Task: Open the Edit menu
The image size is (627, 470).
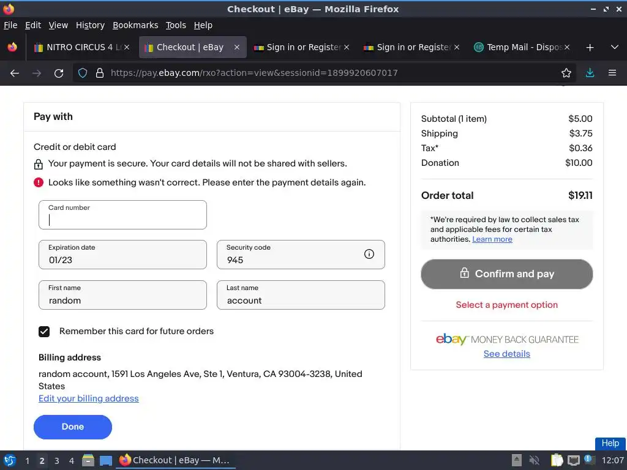Action: (x=33, y=25)
